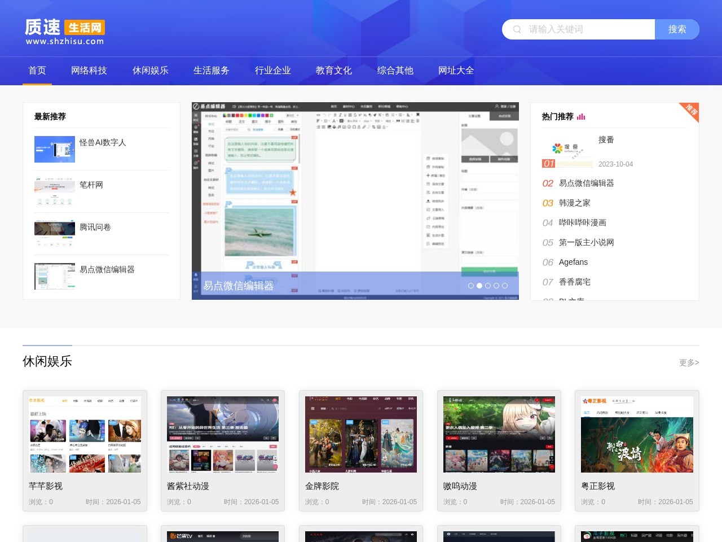The image size is (722, 542).
Task: Switch to the 网址大全 section
Action: coord(455,71)
